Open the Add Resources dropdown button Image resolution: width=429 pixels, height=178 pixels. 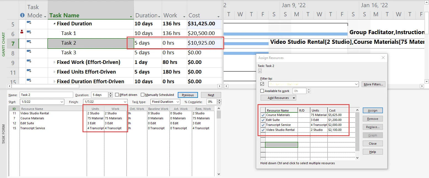pyautogui.click(x=278, y=98)
